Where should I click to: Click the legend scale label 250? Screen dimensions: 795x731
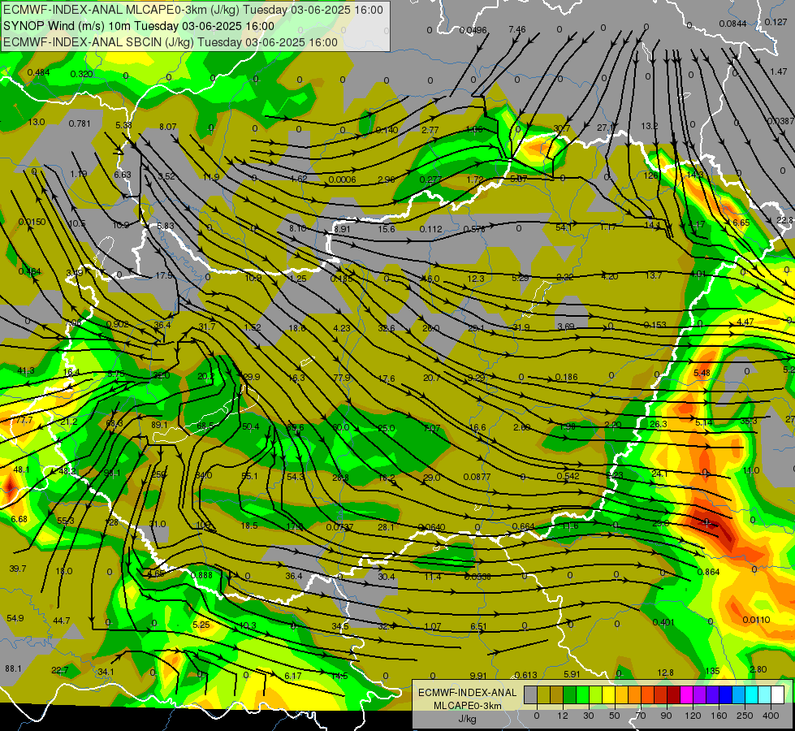(x=745, y=716)
